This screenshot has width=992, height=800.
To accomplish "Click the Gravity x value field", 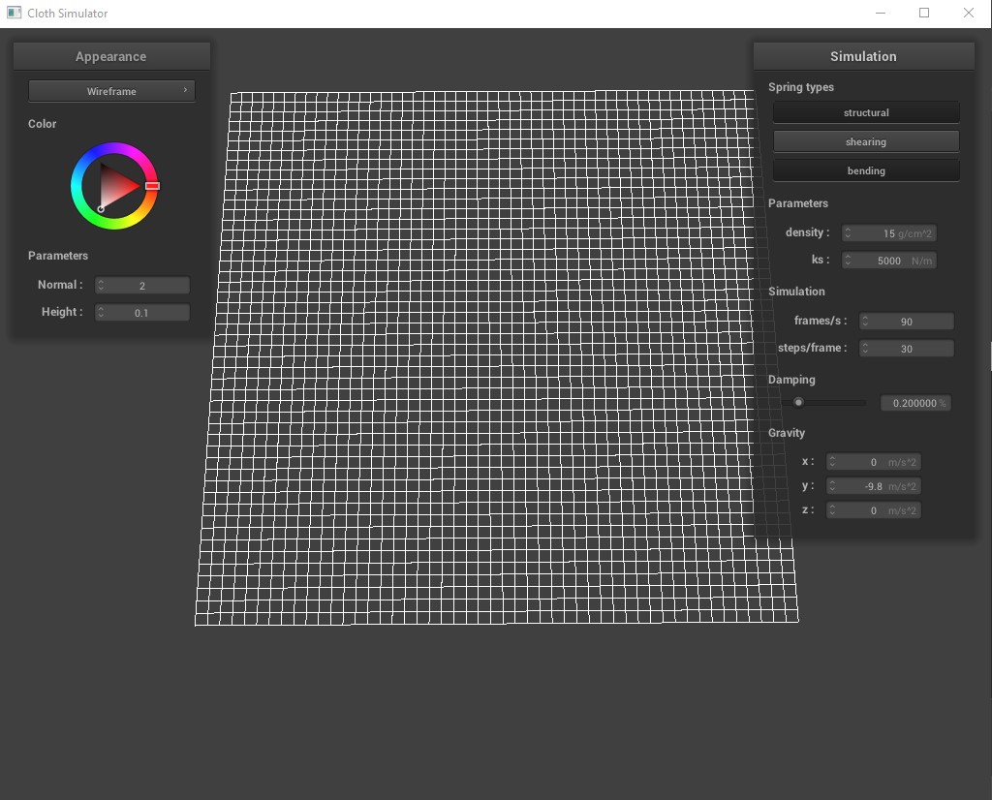I will (x=874, y=462).
